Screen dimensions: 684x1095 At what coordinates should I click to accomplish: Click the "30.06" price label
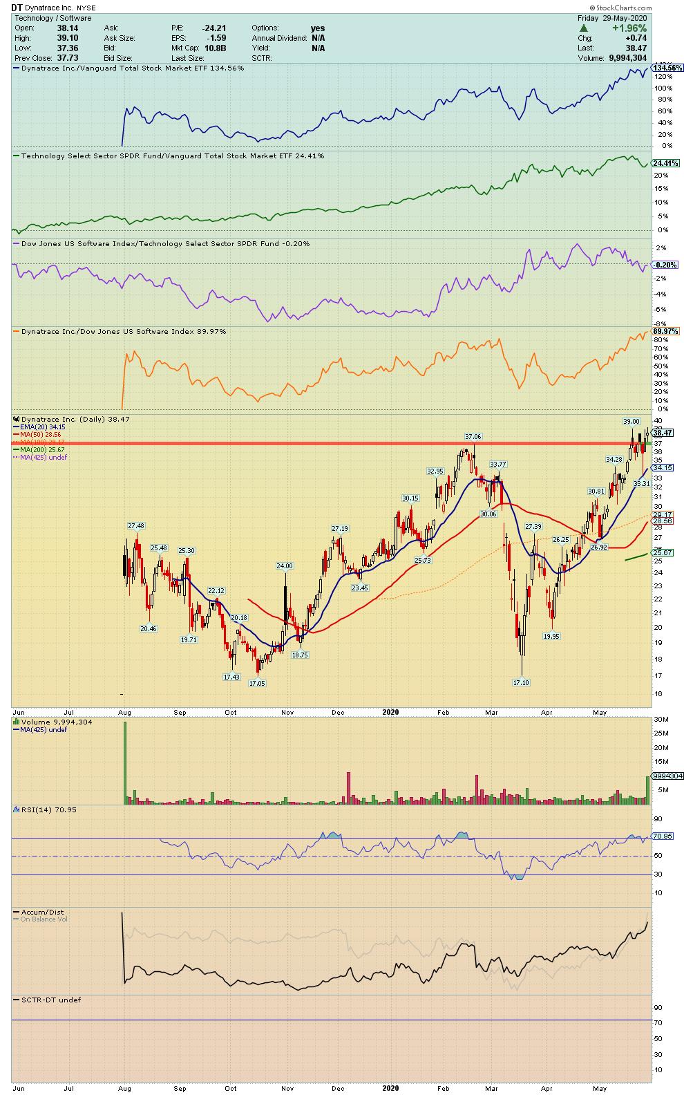click(488, 514)
